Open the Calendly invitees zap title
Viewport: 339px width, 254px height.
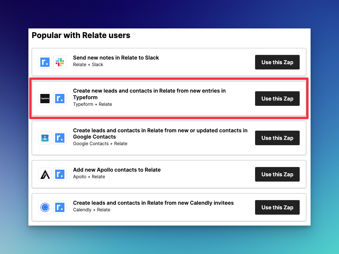click(153, 203)
